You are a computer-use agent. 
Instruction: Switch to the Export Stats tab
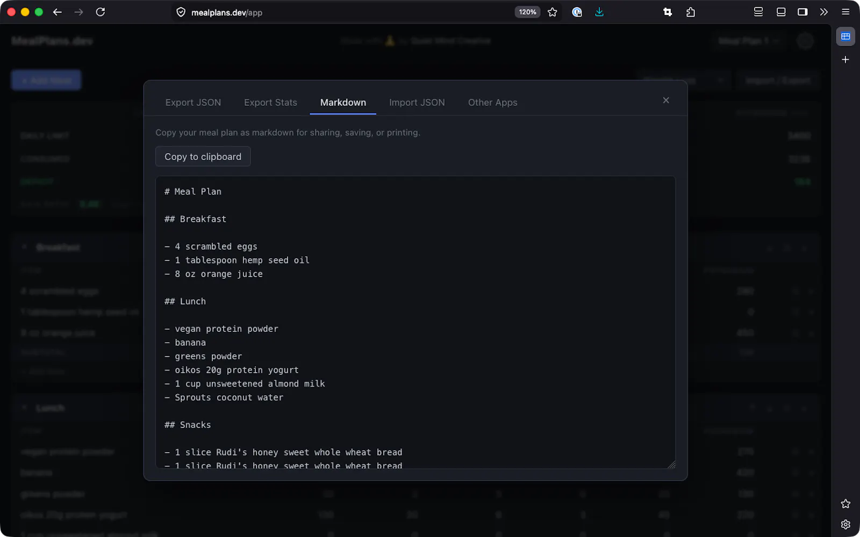coord(270,103)
